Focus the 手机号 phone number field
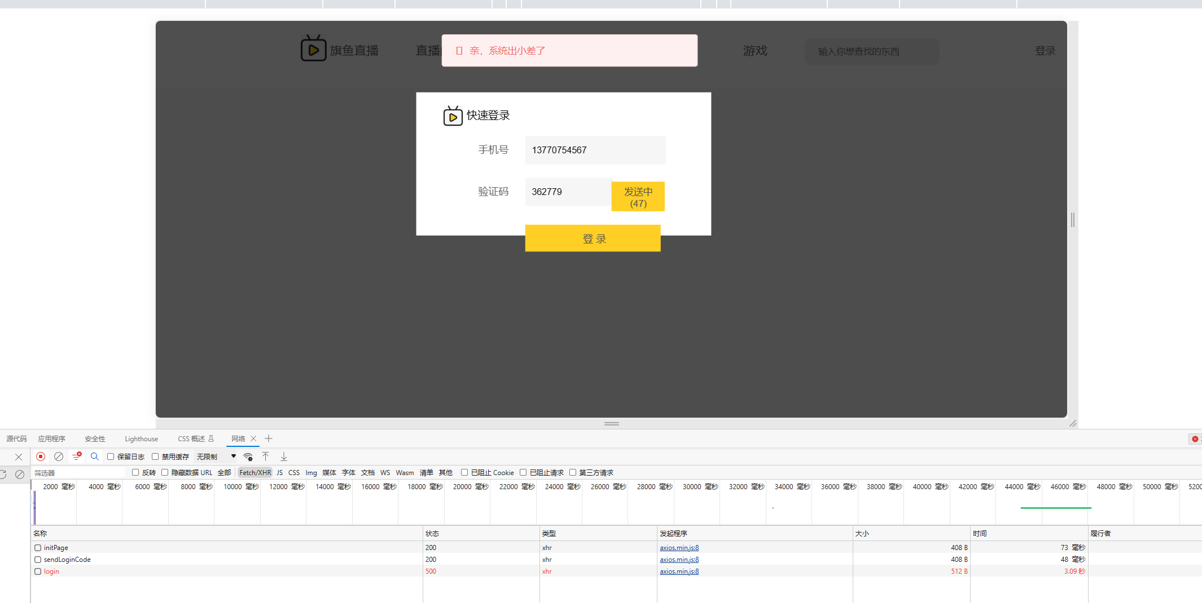The image size is (1202, 603). [595, 150]
